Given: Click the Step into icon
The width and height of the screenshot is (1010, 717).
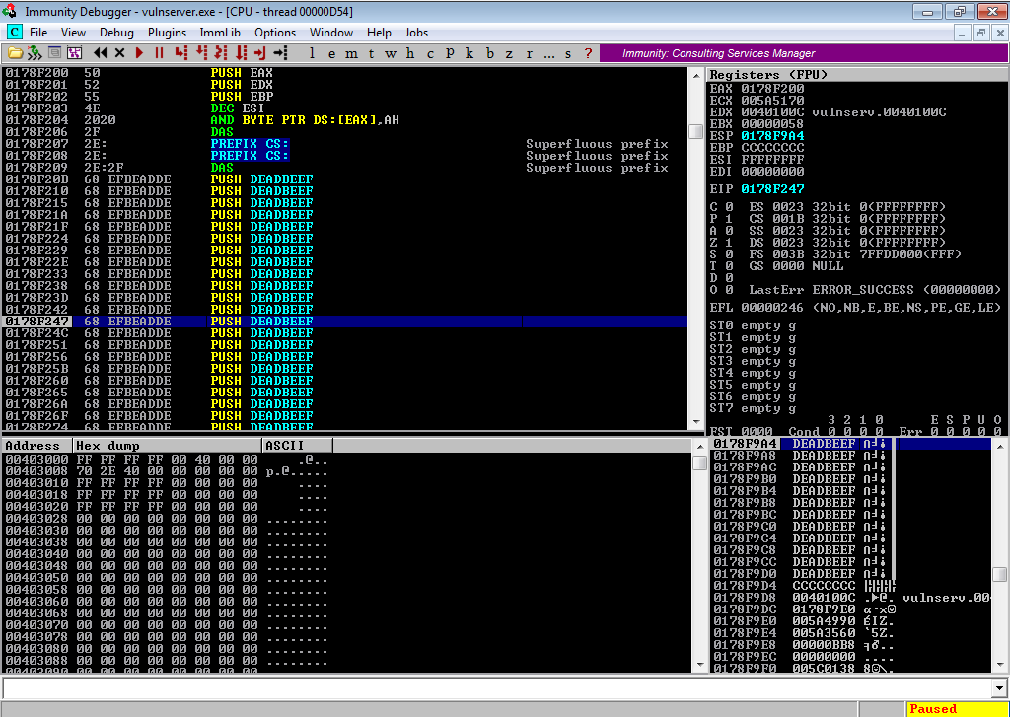Looking at the screenshot, I should 181,53.
